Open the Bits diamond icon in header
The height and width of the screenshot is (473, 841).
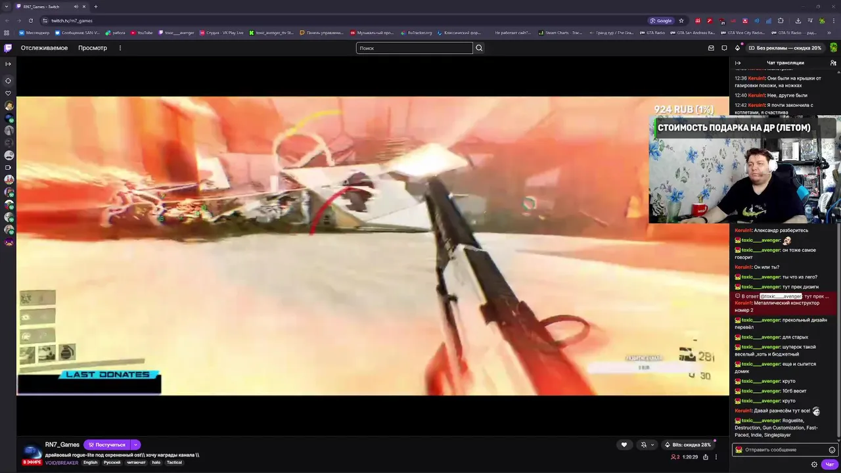(737, 48)
